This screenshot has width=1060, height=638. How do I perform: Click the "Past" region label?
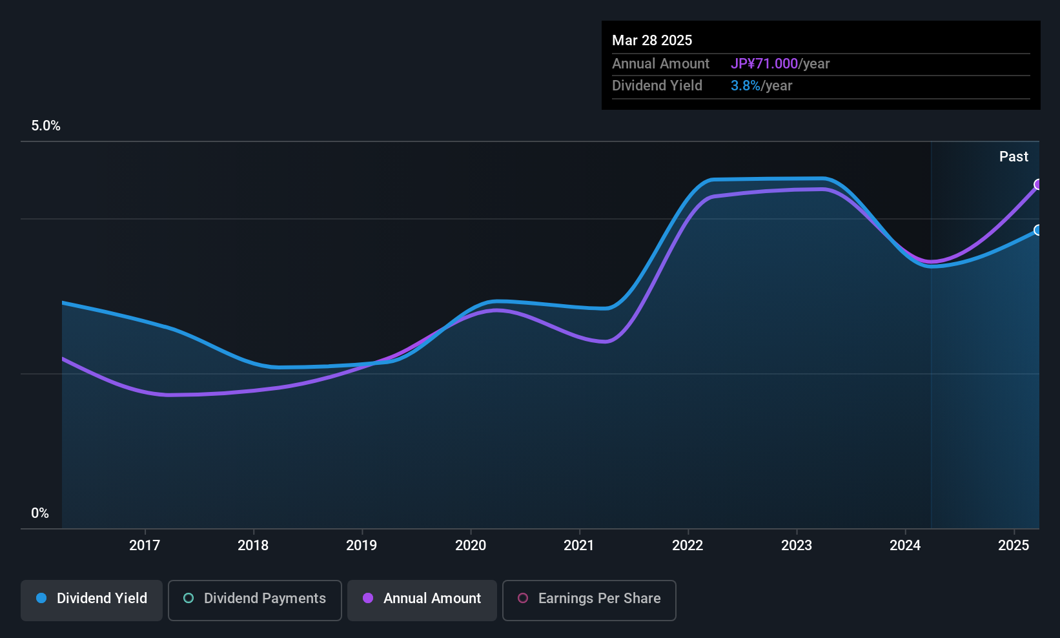(x=1014, y=157)
